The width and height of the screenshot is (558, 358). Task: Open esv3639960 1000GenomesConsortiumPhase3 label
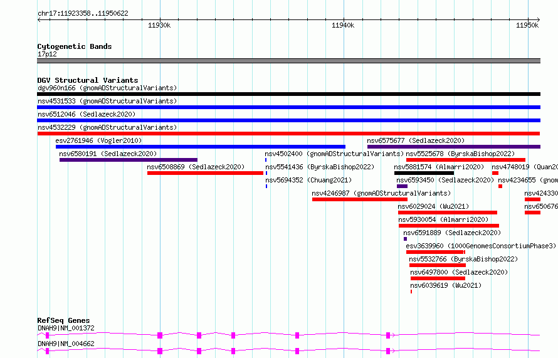tap(481, 246)
